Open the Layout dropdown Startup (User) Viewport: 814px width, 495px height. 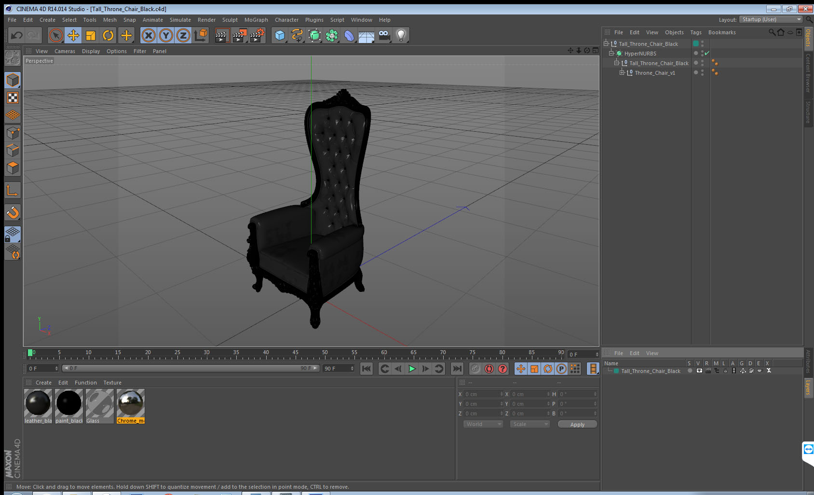pos(771,19)
